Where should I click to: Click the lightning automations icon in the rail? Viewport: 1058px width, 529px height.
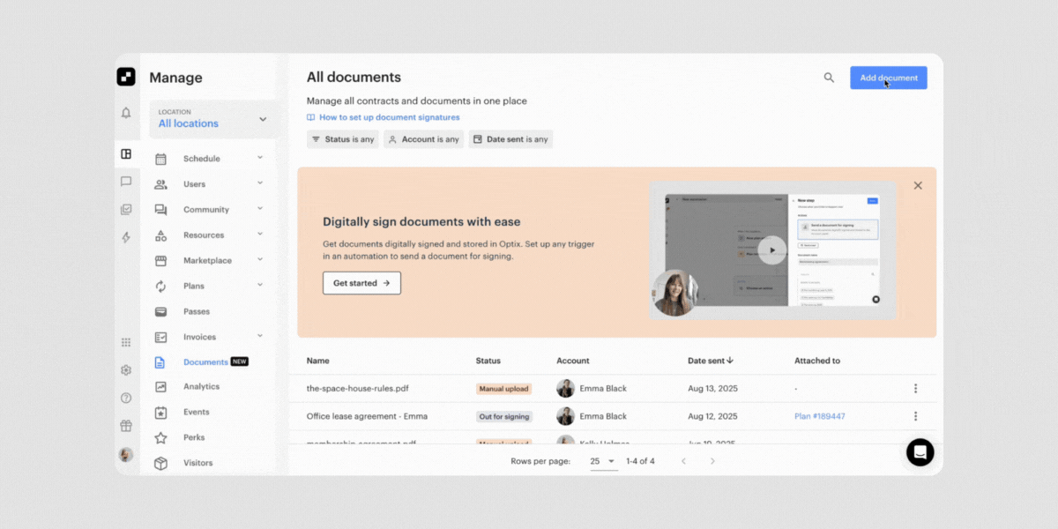[x=126, y=236]
